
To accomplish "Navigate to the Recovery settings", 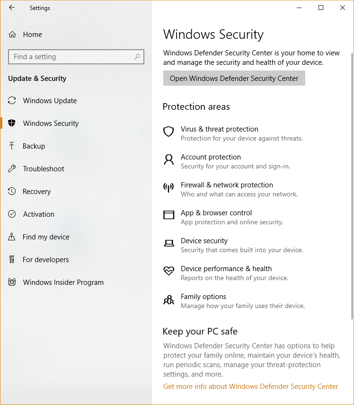I will tap(36, 192).
